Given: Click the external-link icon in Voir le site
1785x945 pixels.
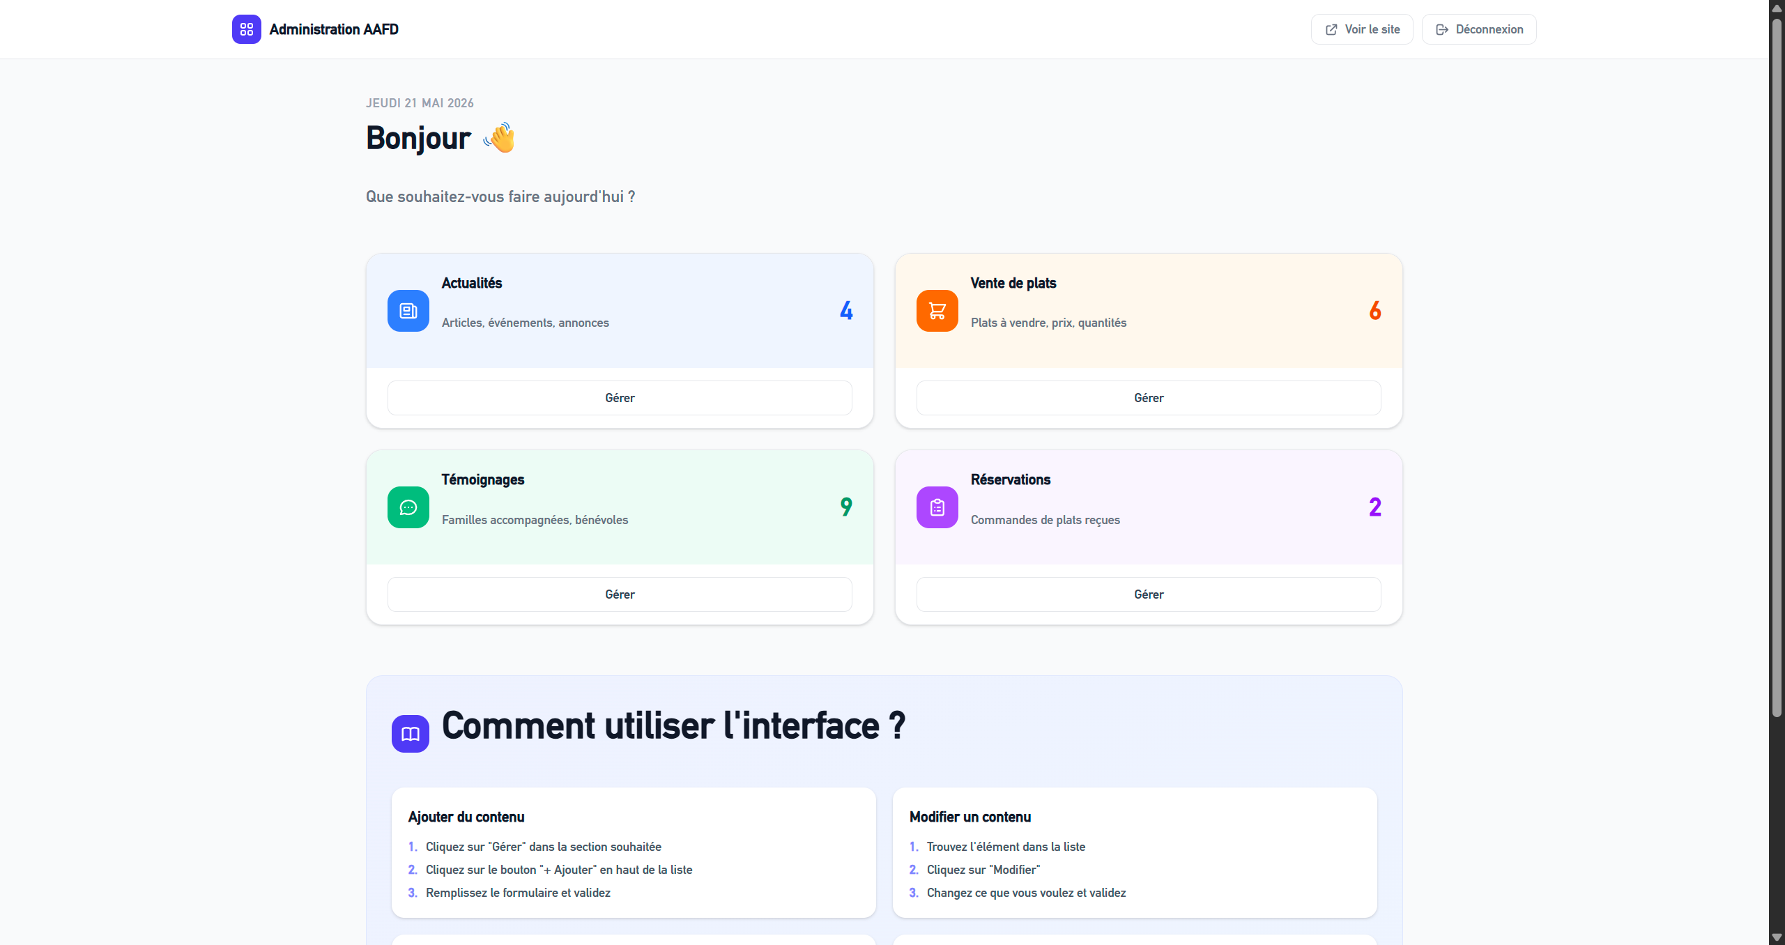Looking at the screenshot, I should [1331, 29].
